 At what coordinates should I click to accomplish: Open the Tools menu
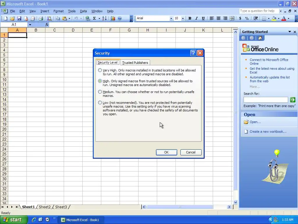72,11
